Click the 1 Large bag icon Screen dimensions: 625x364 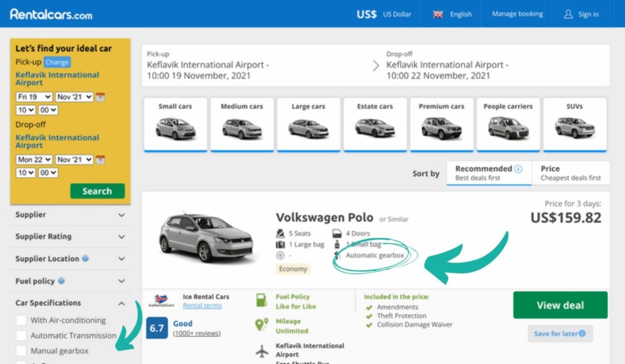tap(280, 244)
